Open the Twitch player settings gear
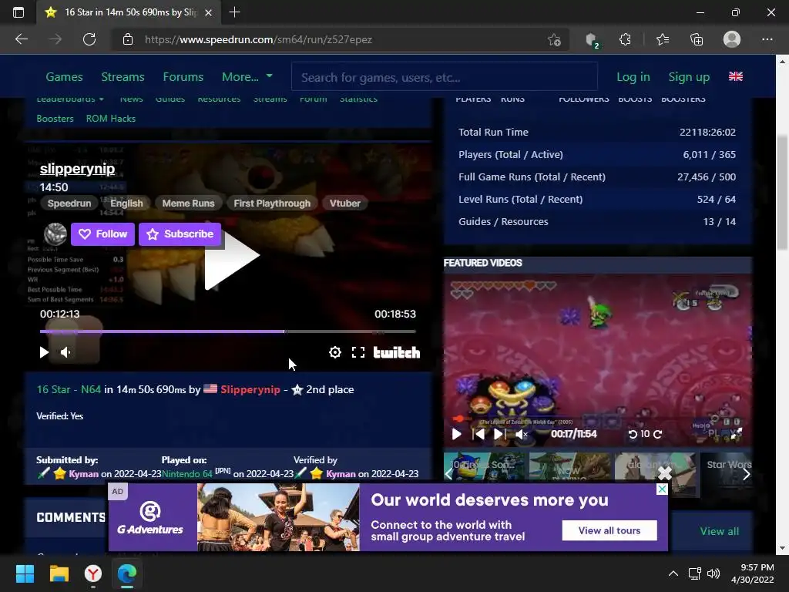 [335, 352]
